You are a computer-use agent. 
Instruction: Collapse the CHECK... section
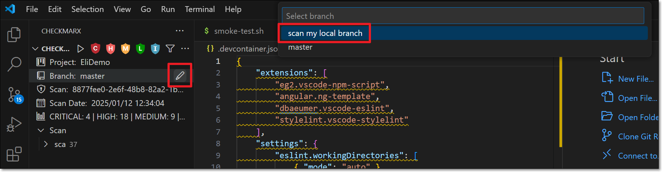(x=35, y=49)
